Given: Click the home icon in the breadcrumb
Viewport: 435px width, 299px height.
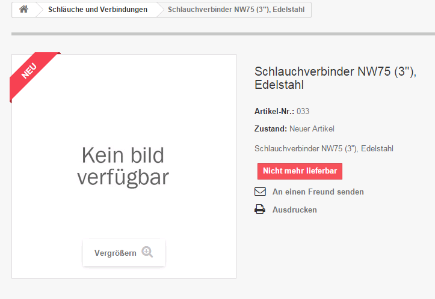Looking at the screenshot, I should [x=24, y=10].
